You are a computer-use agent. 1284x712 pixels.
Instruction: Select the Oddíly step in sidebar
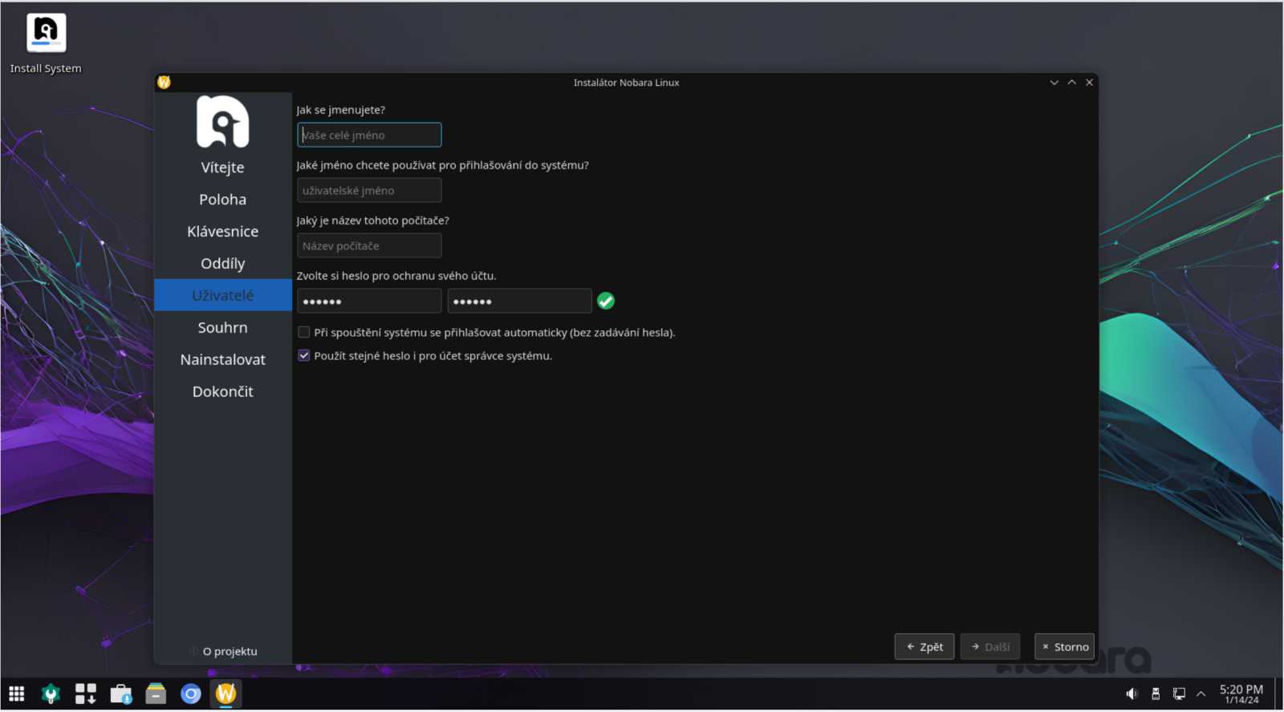click(x=223, y=263)
